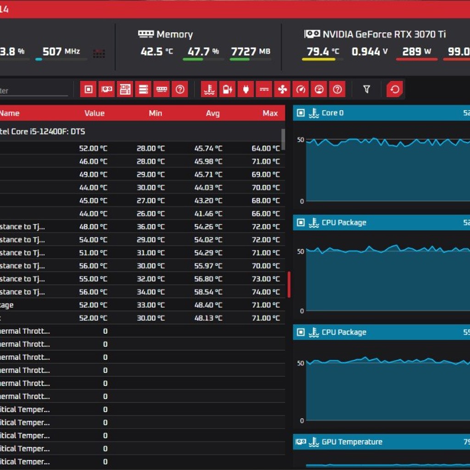Reset sensor statistics with circular arrow button
Viewport: 470px width, 470px height.
[395, 89]
